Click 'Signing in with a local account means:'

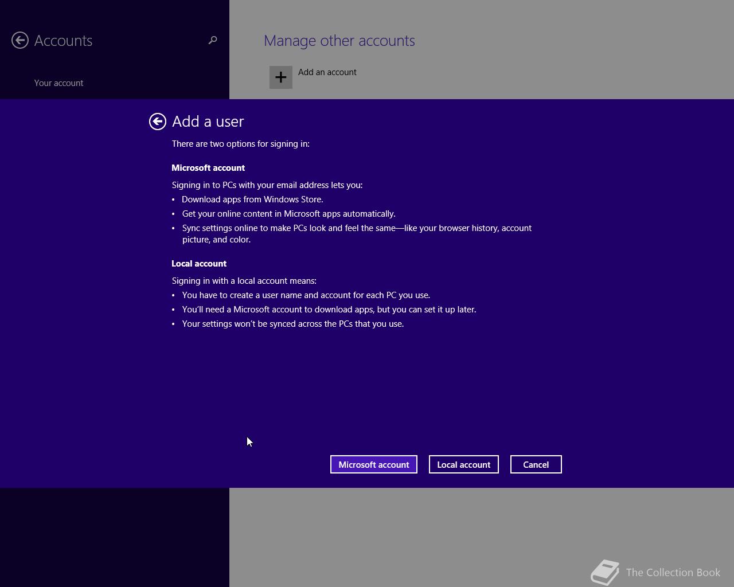(x=244, y=281)
